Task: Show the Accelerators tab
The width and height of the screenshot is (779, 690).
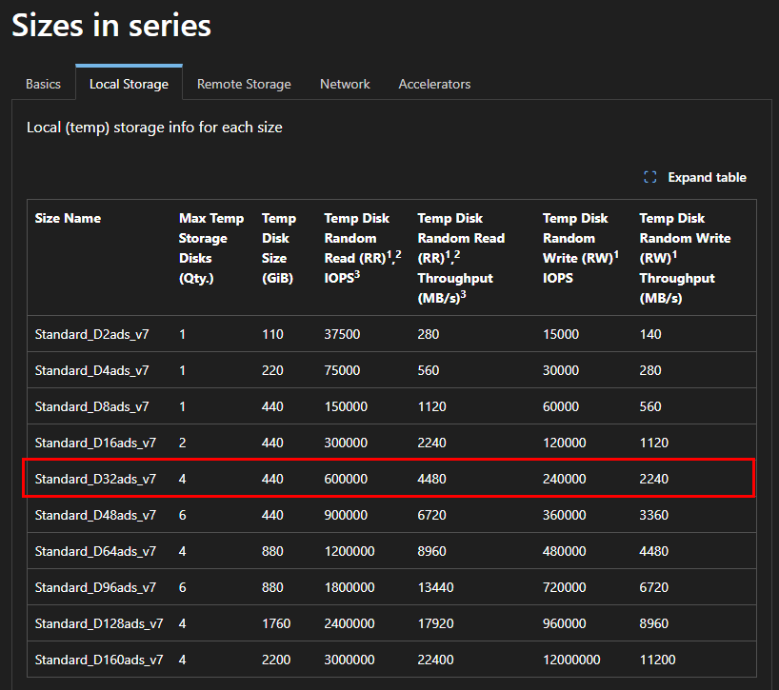Action: (434, 84)
